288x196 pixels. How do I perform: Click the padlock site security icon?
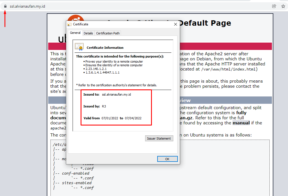click(x=5, y=6)
